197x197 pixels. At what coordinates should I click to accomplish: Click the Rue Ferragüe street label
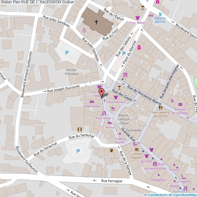(x=110, y=181)
